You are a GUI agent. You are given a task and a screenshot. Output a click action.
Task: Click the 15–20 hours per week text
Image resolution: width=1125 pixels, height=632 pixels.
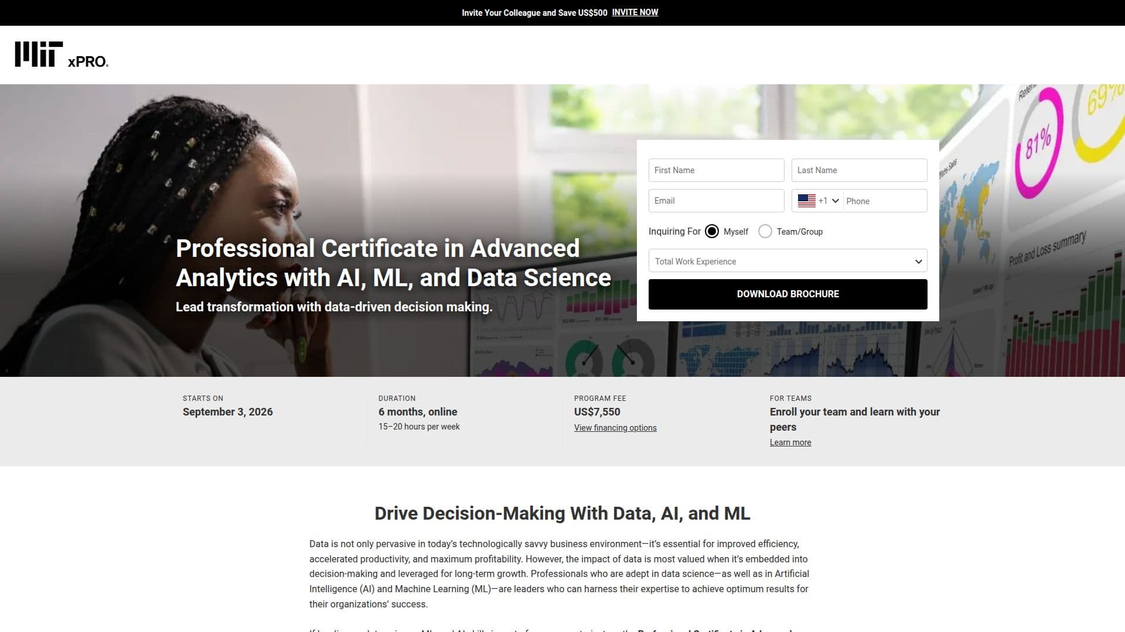[418, 427]
